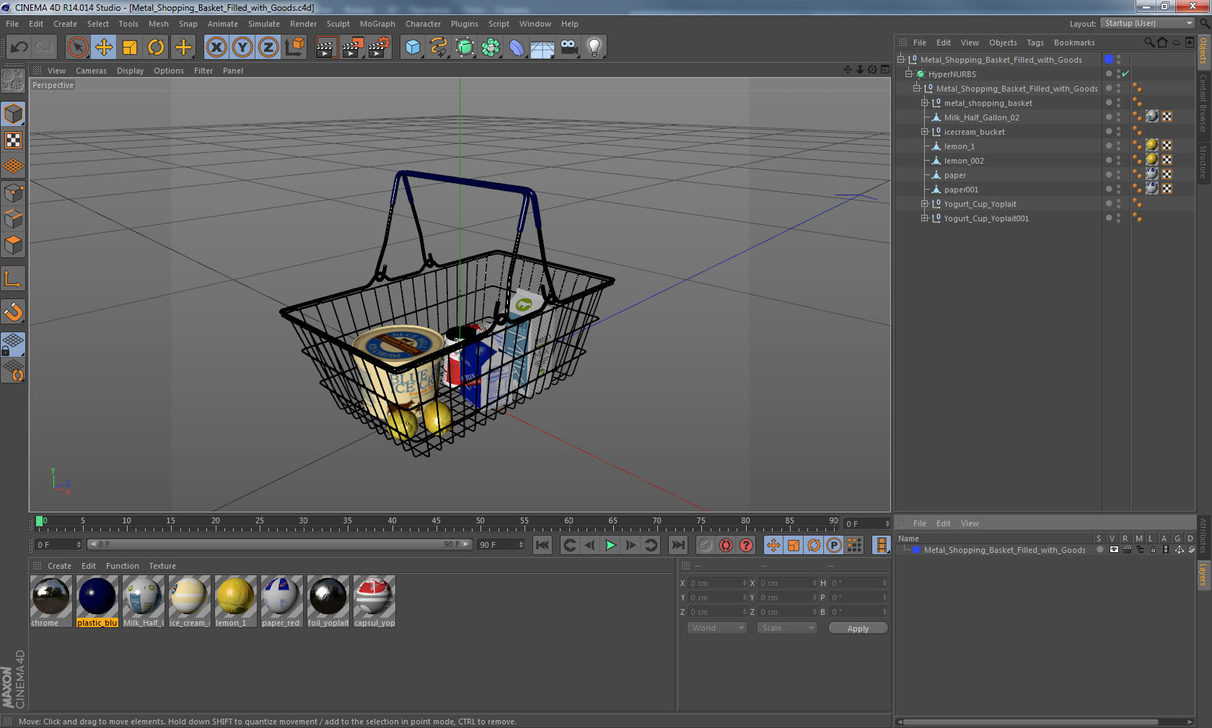Click the layer color swatch in Layers panel

pos(916,550)
